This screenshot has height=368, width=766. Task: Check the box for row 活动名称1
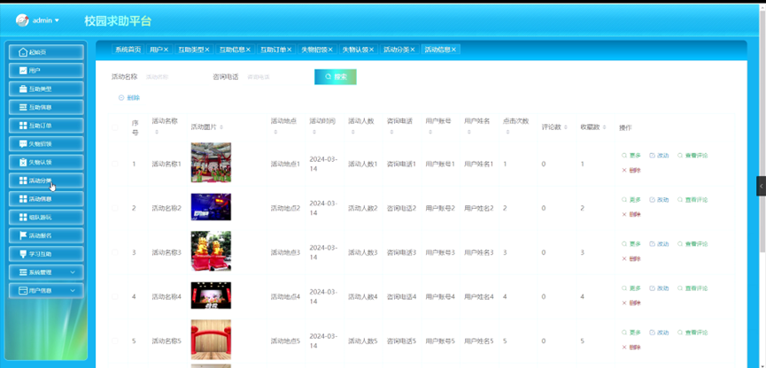(x=115, y=164)
